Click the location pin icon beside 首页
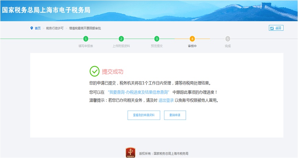Screen dimensions: 298x158 [32, 28]
